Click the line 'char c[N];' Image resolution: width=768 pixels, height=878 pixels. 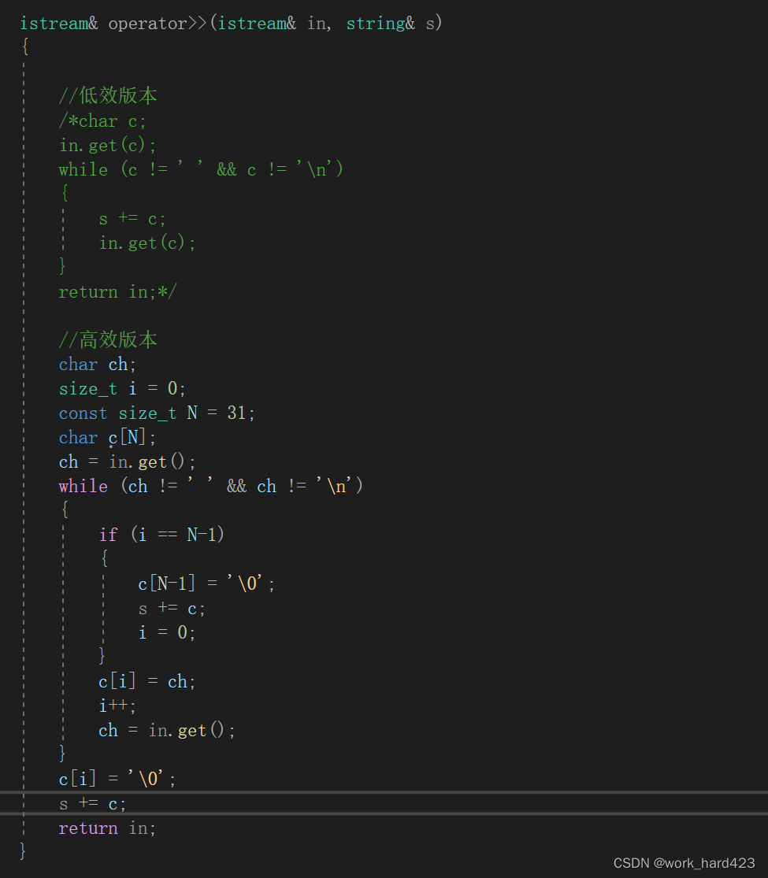click(x=108, y=437)
